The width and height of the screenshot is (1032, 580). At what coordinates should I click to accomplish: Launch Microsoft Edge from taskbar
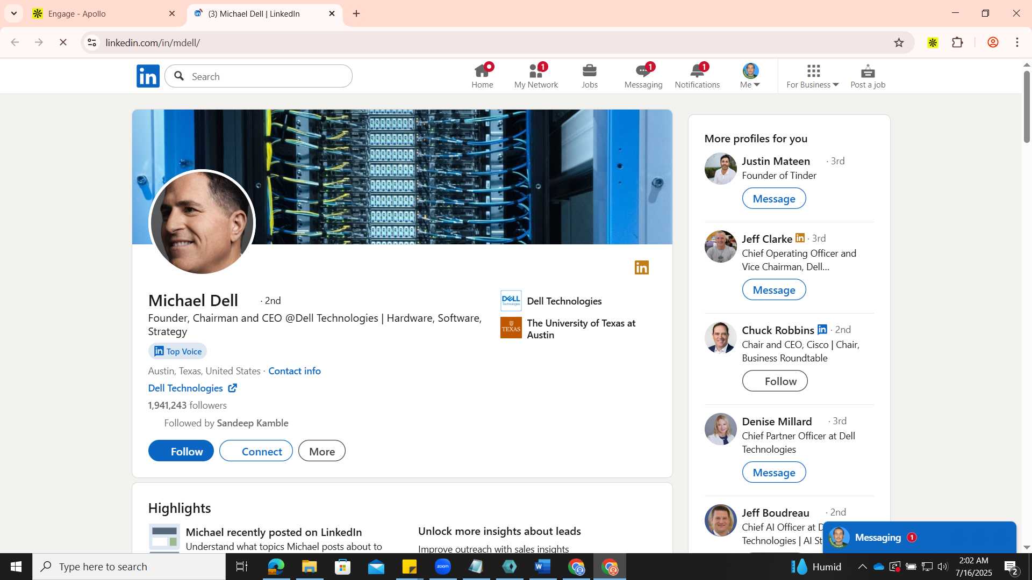pyautogui.click(x=276, y=567)
